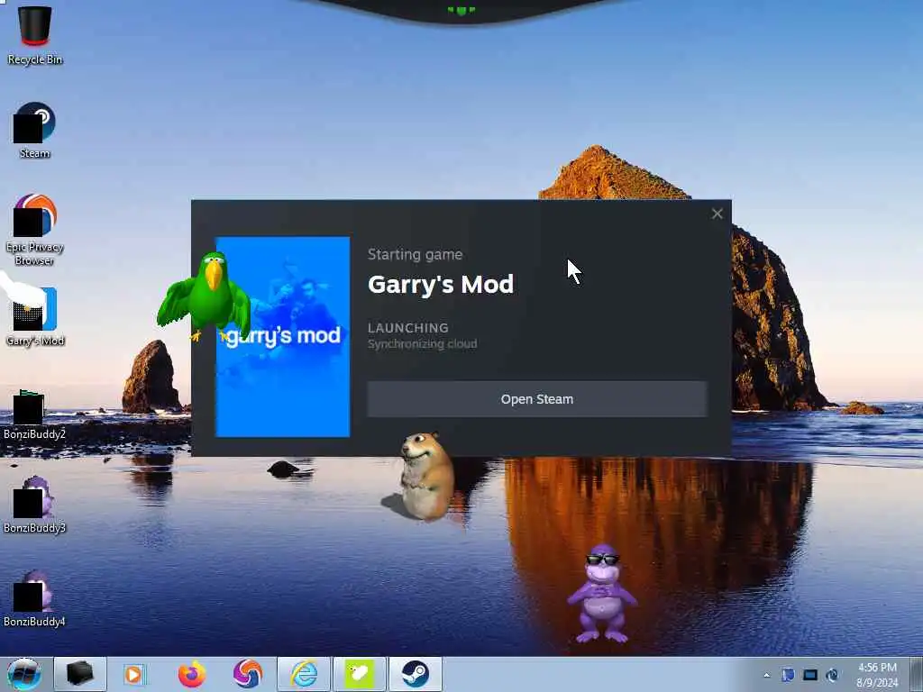The image size is (923, 692).
Task: Open Epic Privacy Browser taskbar icon
Action: pyautogui.click(x=248, y=674)
